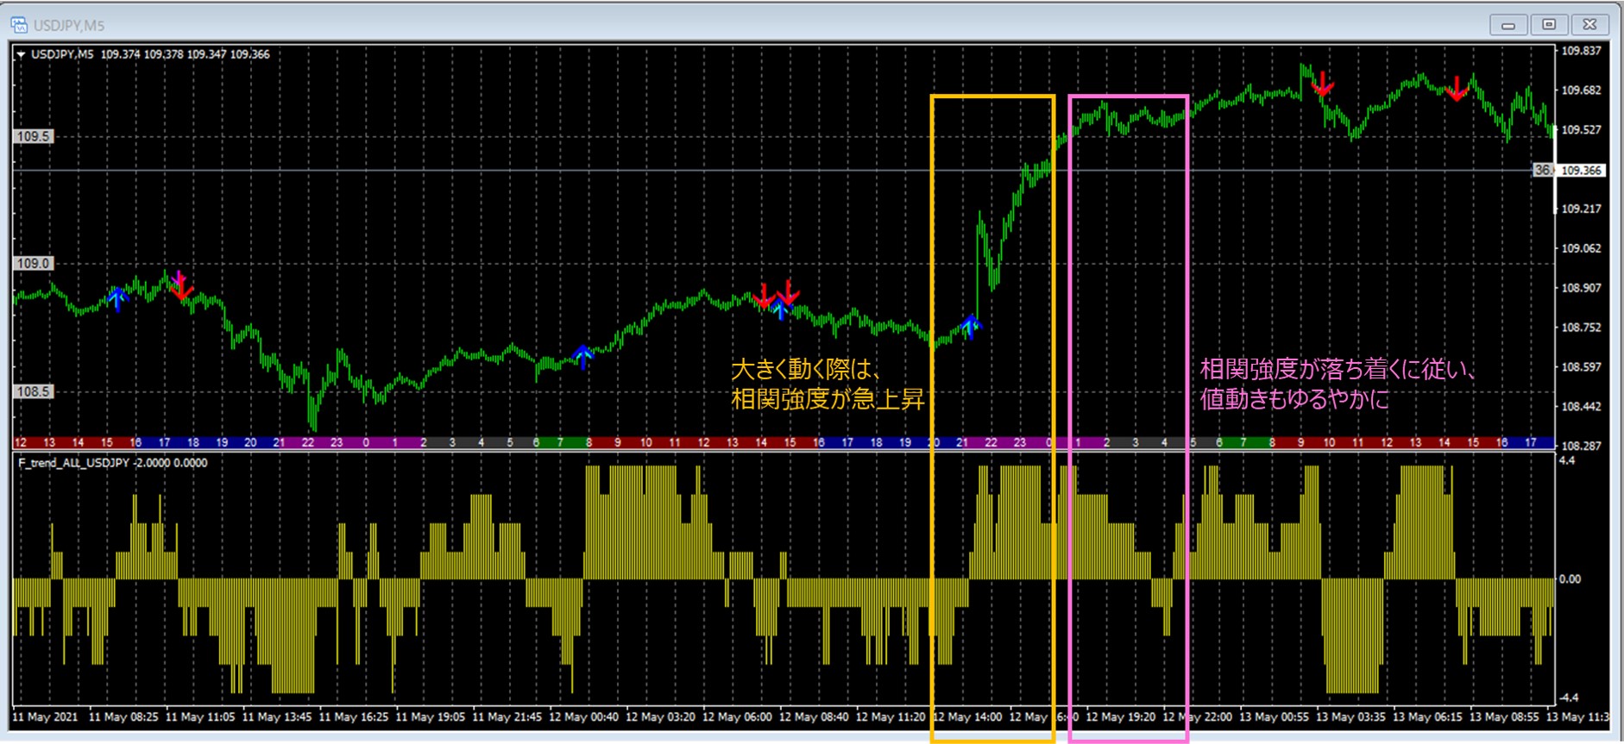Click the 11 May 13:45 time axis label
Screen dimensions: 1624x744
[x=277, y=717]
